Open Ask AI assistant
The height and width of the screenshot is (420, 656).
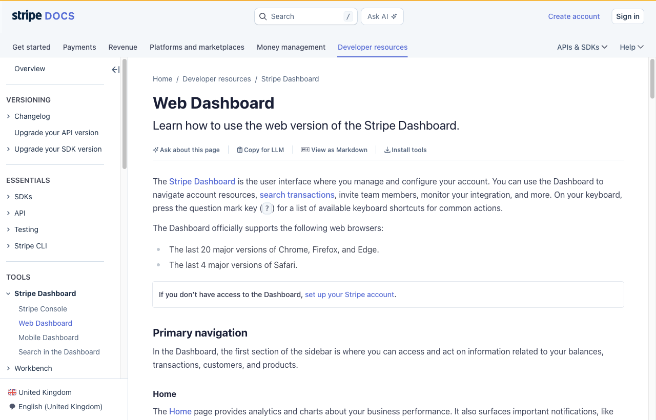click(382, 16)
